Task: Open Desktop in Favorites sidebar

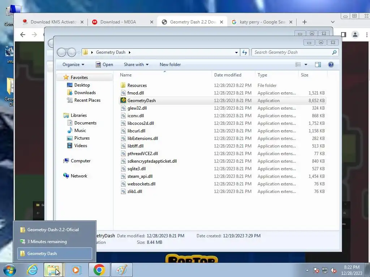Action: 82,85
